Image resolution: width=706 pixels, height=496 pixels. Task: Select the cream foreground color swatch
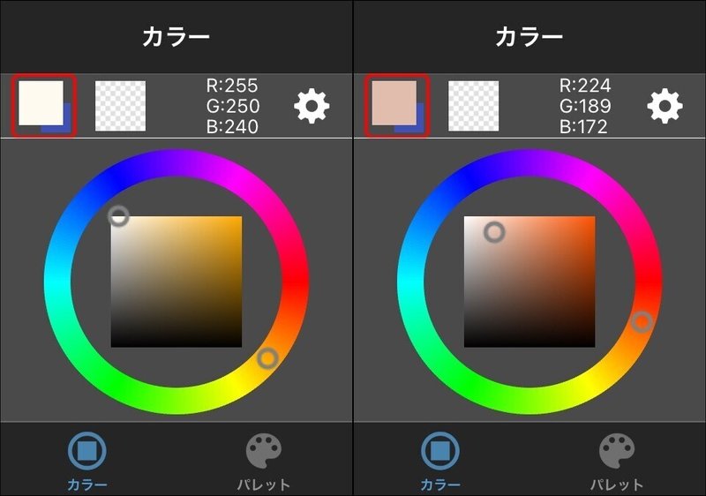tap(41, 103)
